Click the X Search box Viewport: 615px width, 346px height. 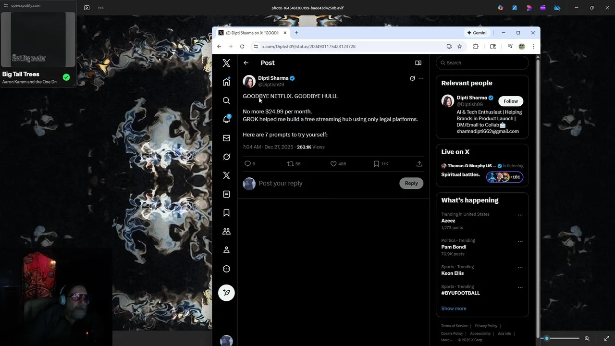[482, 63]
